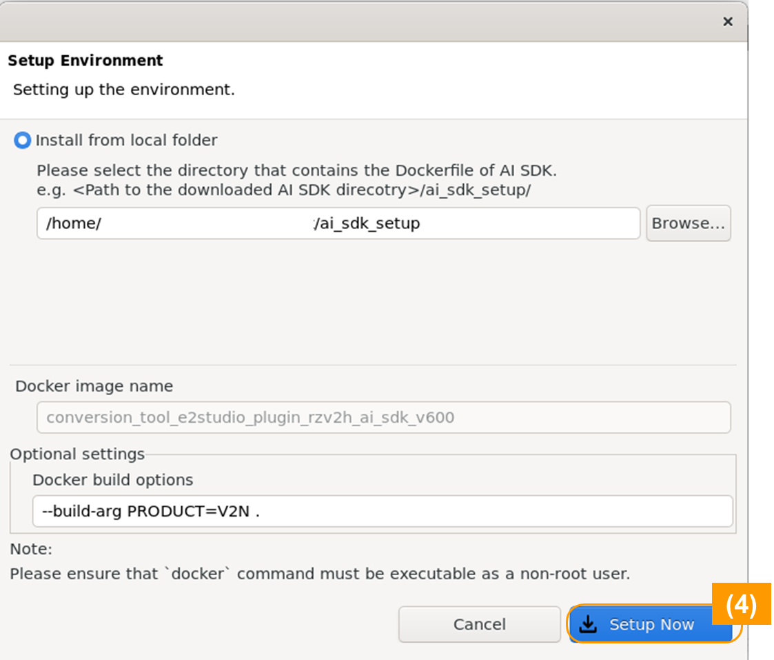Cancel the Setup Environment dialog
Image resolution: width=774 pixels, height=660 pixels.
tap(479, 624)
